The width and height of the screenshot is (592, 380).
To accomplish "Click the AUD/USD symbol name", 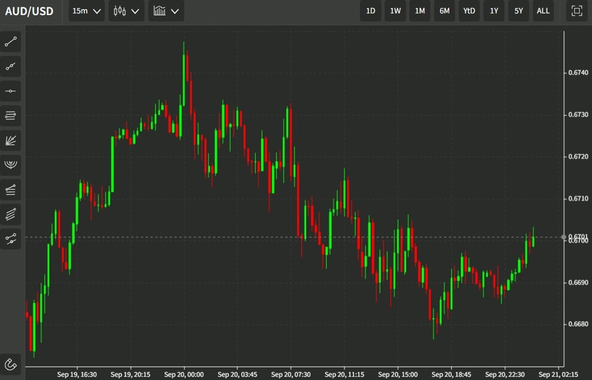I will tap(29, 10).
